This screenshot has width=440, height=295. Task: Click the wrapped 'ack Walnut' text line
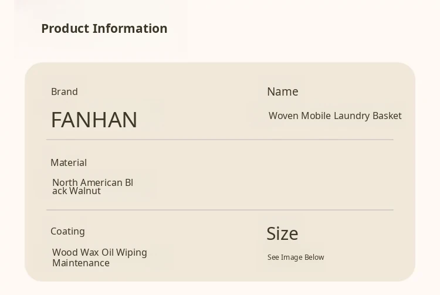click(x=76, y=191)
